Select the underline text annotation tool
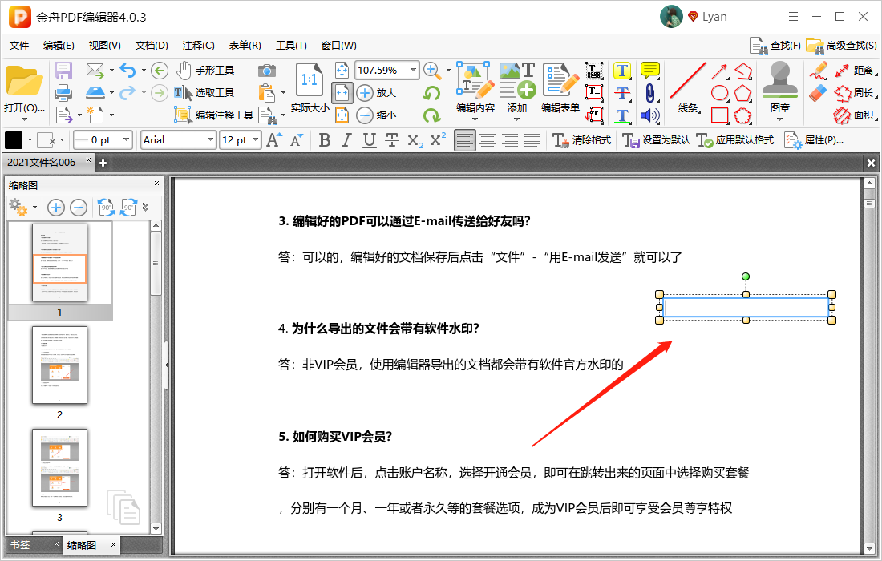The width and height of the screenshot is (882, 561). tap(621, 115)
